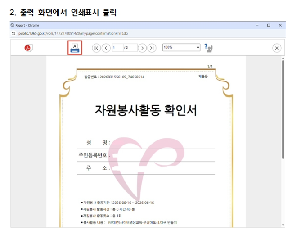The height and width of the screenshot is (244, 301).
Task: Click the scroll up arrow
Action: 283,58
